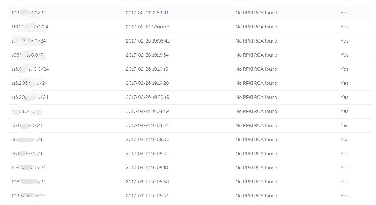This screenshot has width=376, height=205.
Task: Click "Yes" in the 16:05:34 row
Action: coord(344,196)
